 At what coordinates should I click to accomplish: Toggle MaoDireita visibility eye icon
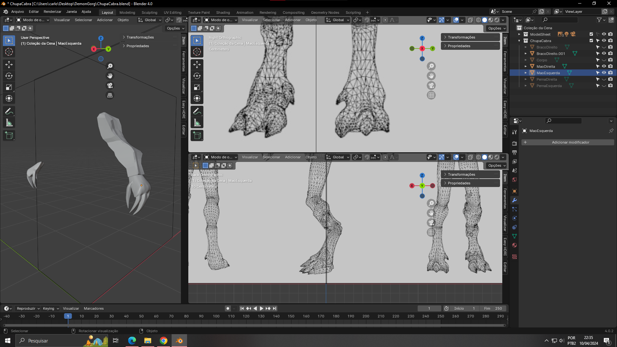click(604, 67)
